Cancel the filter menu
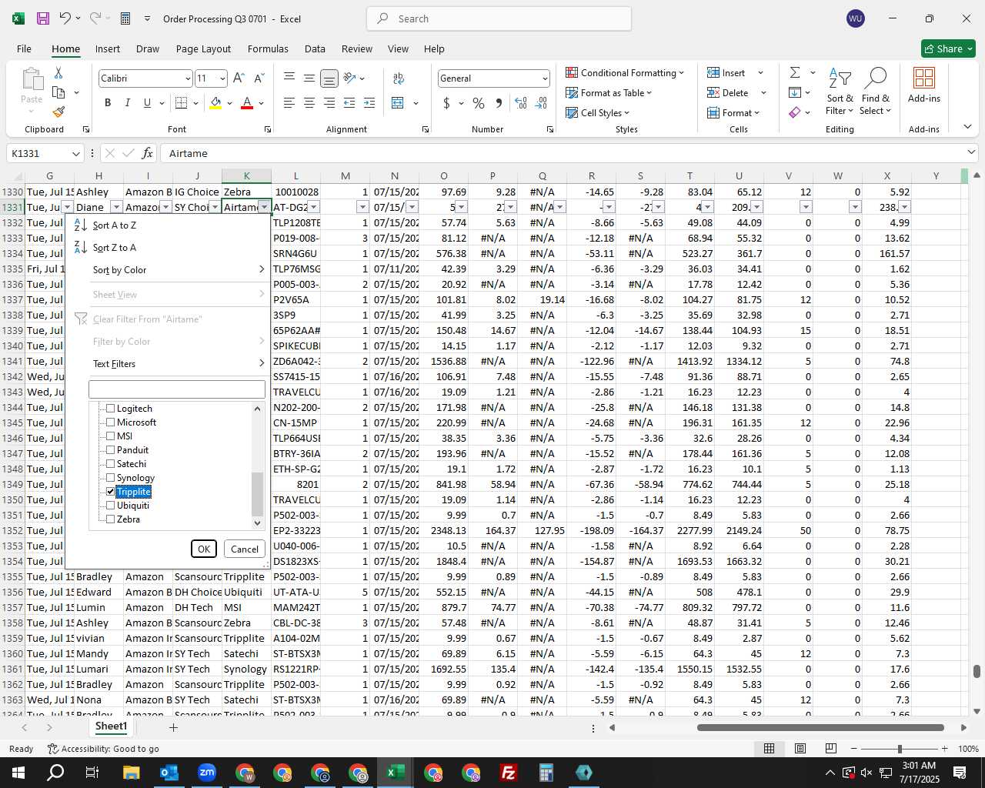This screenshot has height=788, width=985. [245, 549]
